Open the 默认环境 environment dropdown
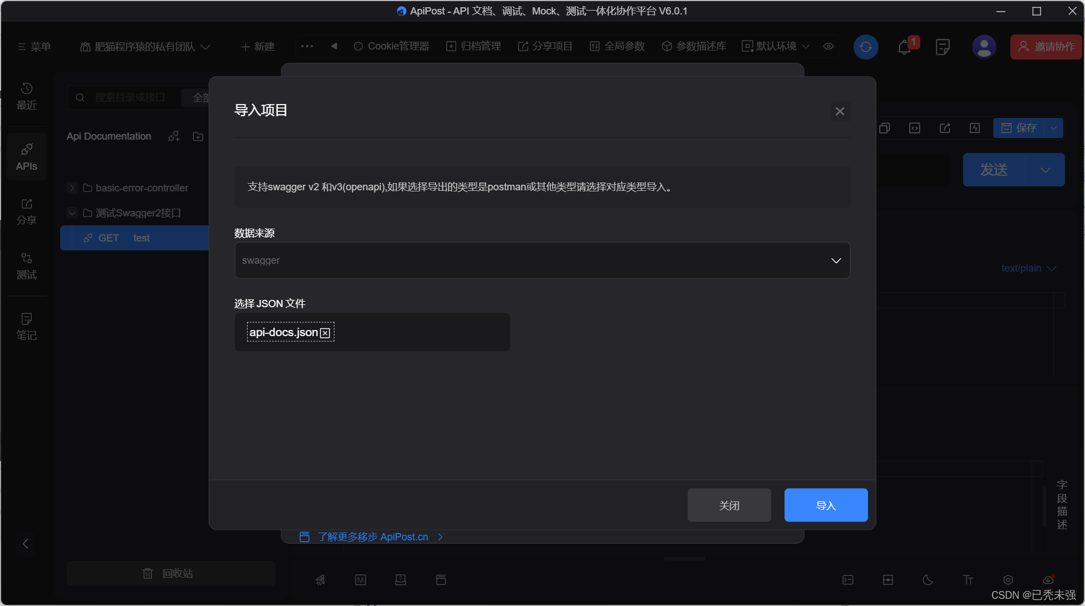The image size is (1085, 606). (x=776, y=46)
